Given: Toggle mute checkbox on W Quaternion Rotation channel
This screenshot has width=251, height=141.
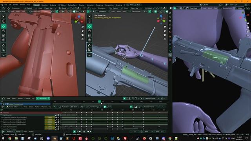Looking at the screenshot, I should coord(58,117).
